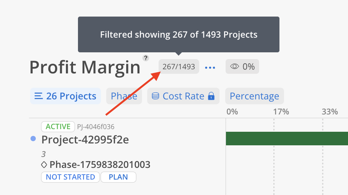This screenshot has height=195, width=348.
Task: Click the 267/1493 filter count badge
Action: 179,67
